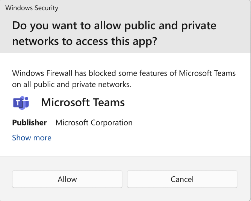Click the word 'Teams' in the app name
Screen dimensions: 251x201
[x=109, y=102]
